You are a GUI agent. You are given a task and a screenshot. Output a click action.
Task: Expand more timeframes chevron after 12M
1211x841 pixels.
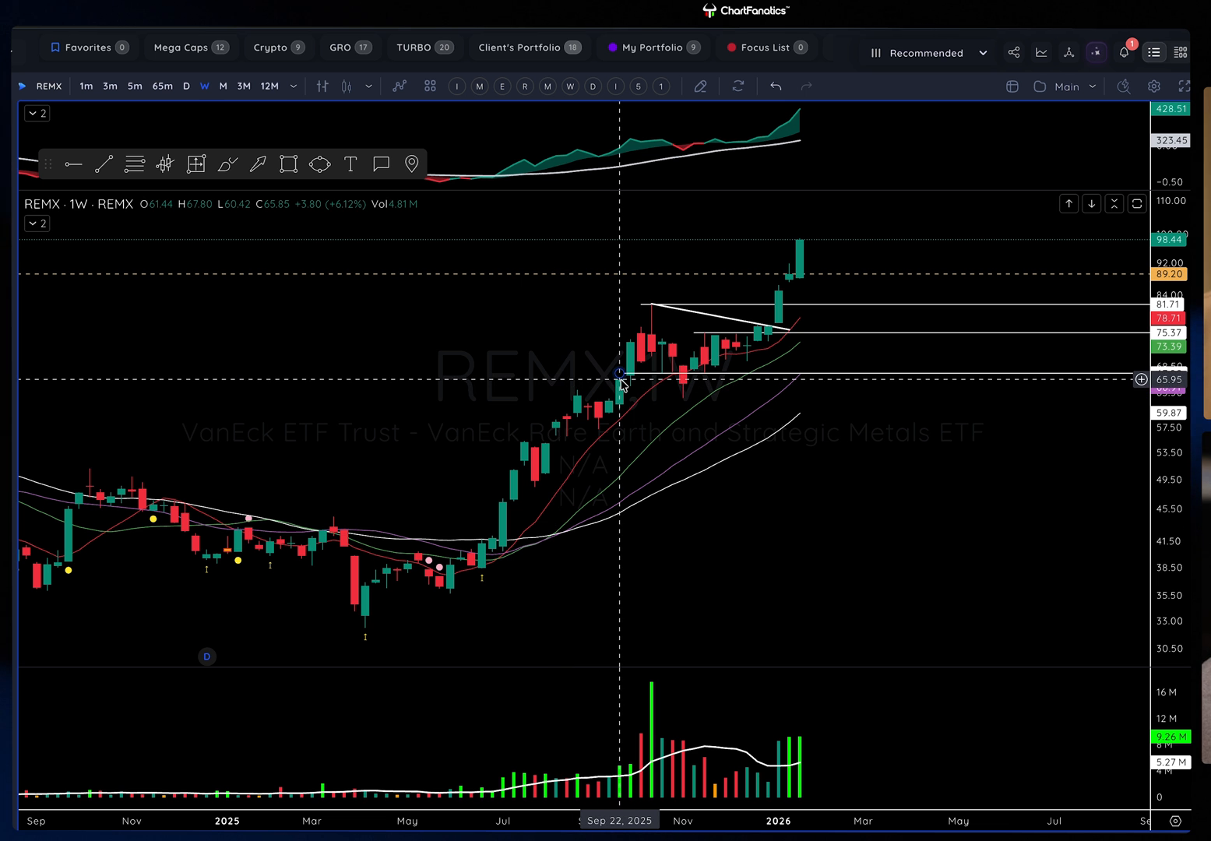(x=294, y=86)
